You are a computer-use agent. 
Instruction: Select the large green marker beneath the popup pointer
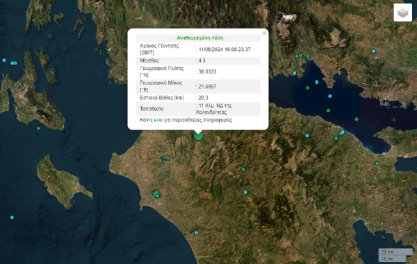click(198, 136)
